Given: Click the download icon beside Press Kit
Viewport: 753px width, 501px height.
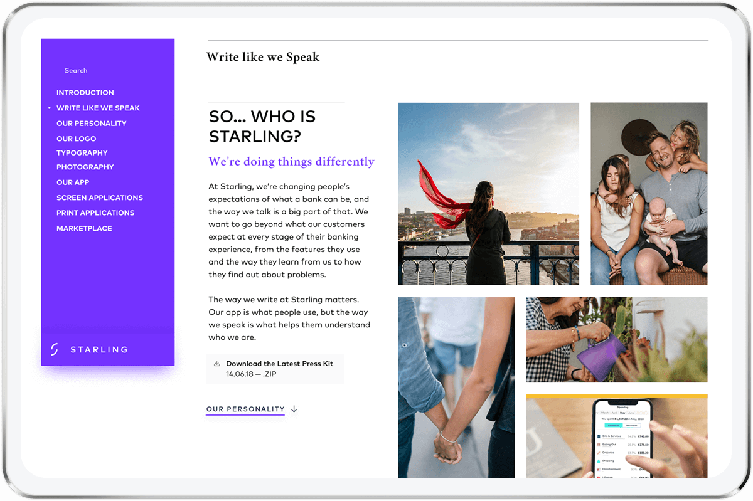Looking at the screenshot, I should click(216, 364).
